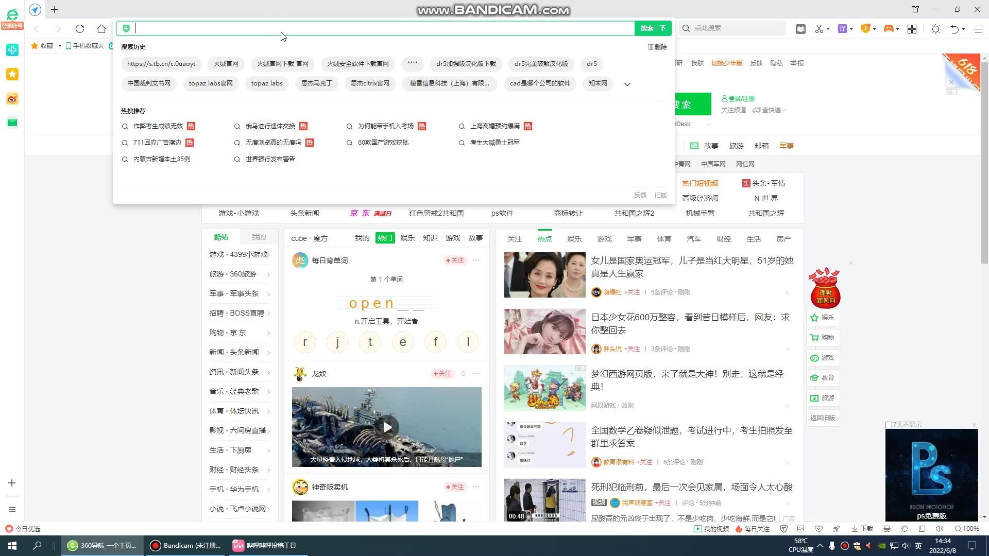Switch to the 军事 news tab
This screenshot has width=989, height=556.
pyautogui.click(x=634, y=239)
